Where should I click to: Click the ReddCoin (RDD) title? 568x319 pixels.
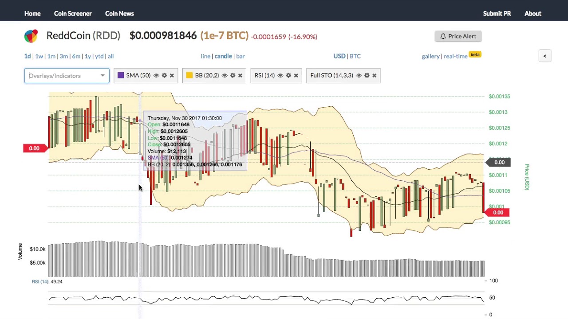click(83, 36)
